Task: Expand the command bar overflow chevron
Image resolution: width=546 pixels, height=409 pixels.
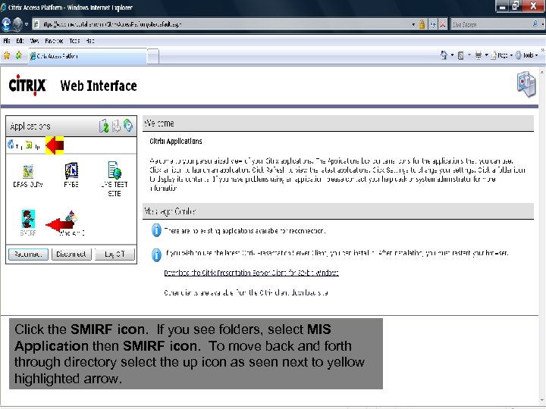Action: (x=542, y=51)
